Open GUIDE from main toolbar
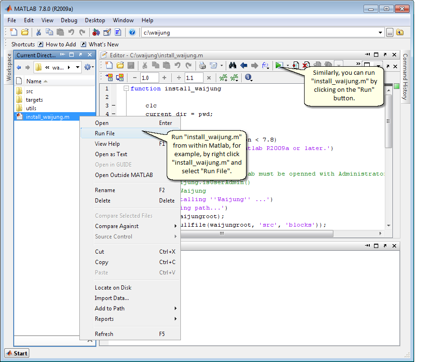The height and width of the screenshot is (362, 425). pos(107,32)
